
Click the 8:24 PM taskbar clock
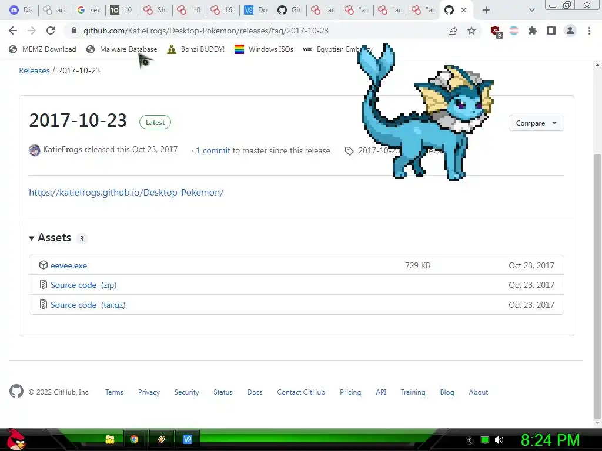pyautogui.click(x=550, y=440)
